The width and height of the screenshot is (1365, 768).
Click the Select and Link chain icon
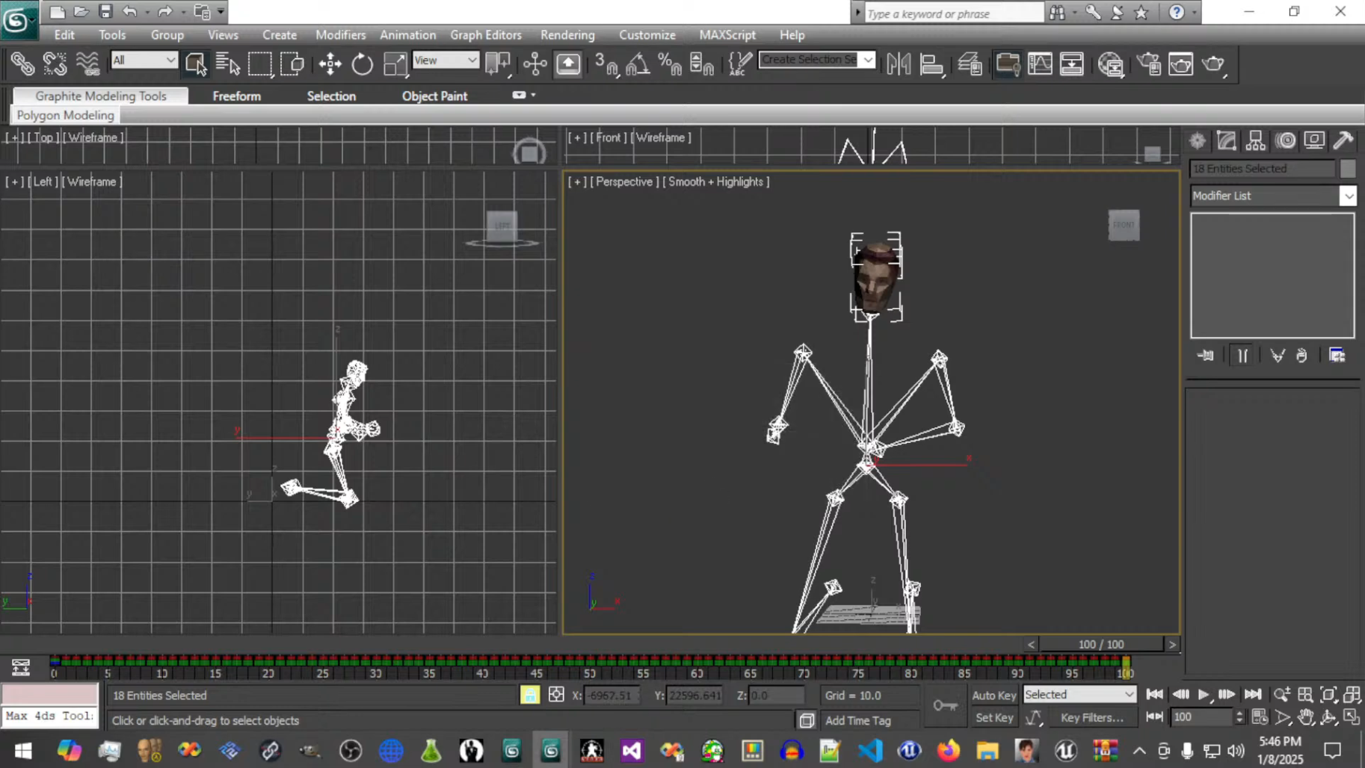22,64
